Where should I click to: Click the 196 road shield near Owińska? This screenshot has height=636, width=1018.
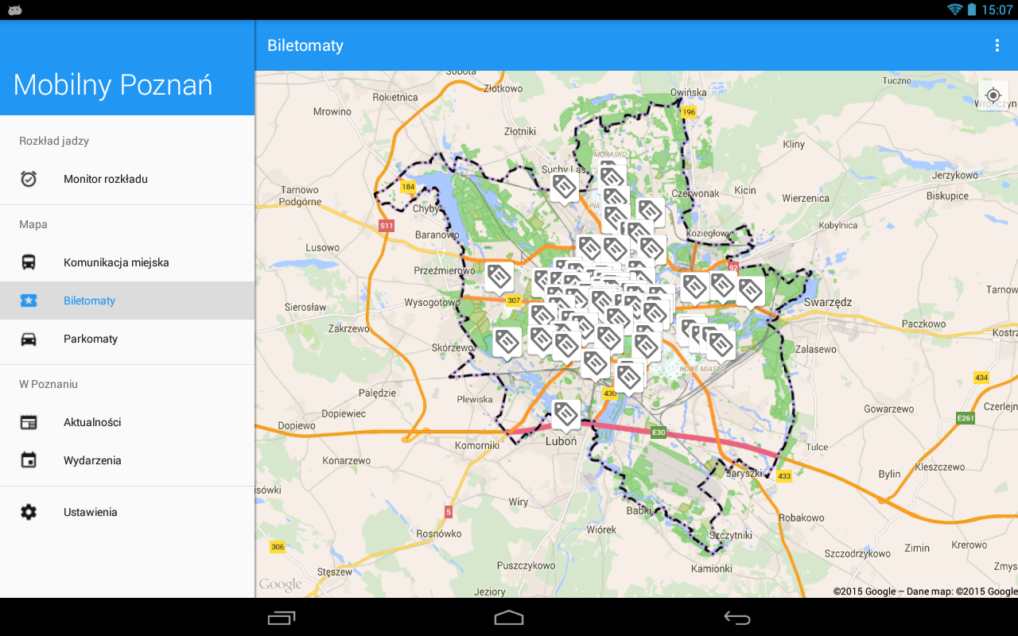[689, 112]
